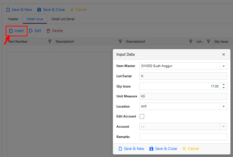The height and width of the screenshot is (157, 233).
Task: Click Save & New in the Input Data dialog
Action: pos(131,149)
